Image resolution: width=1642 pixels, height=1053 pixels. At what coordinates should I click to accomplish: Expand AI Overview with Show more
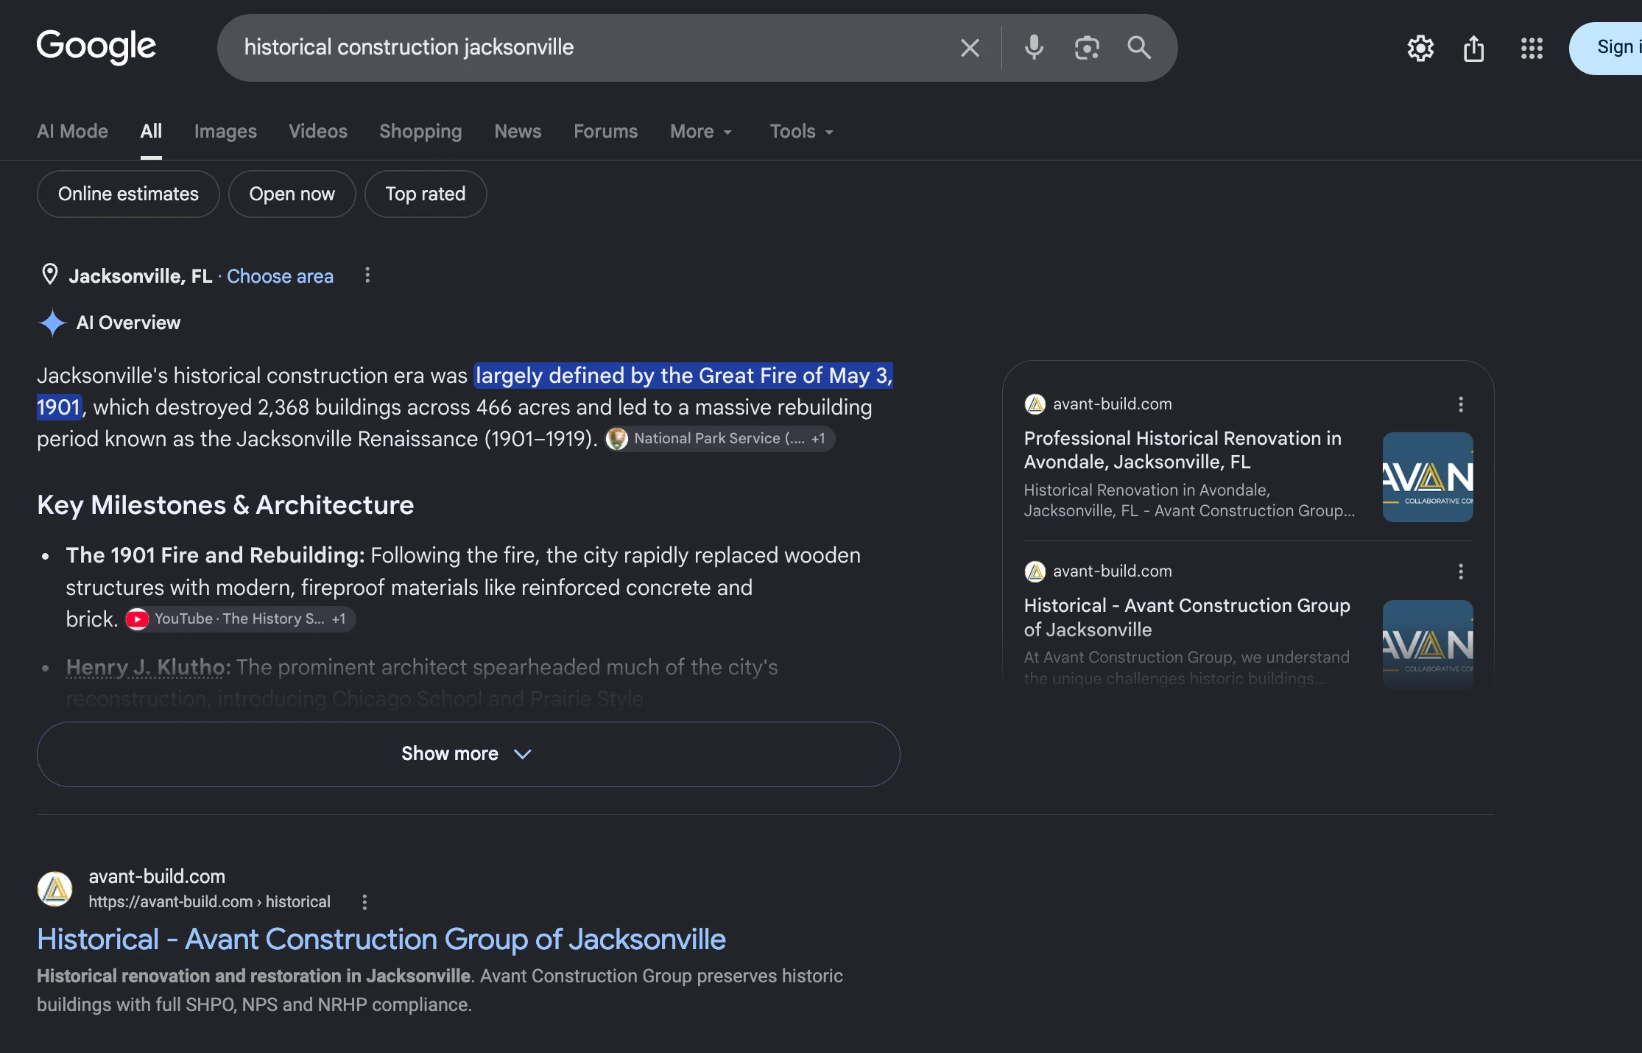[468, 754]
